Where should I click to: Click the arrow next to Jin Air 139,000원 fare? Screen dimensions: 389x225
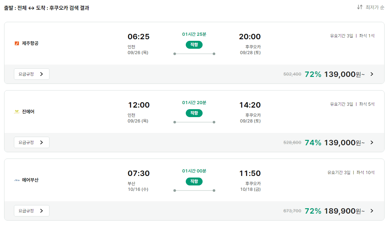372,143
